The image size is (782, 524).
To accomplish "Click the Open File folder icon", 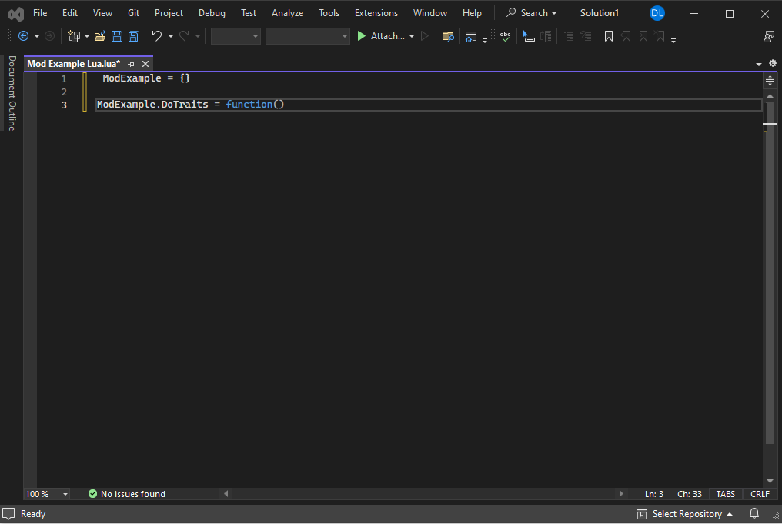I will coord(100,36).
